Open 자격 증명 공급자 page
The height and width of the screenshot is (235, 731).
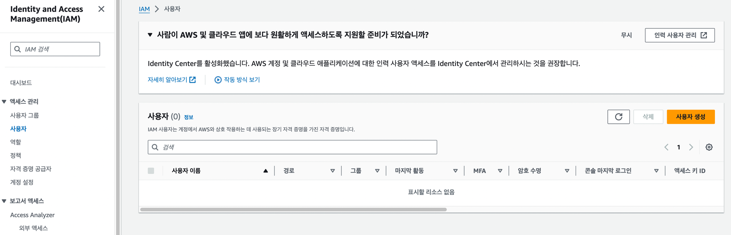31,169
